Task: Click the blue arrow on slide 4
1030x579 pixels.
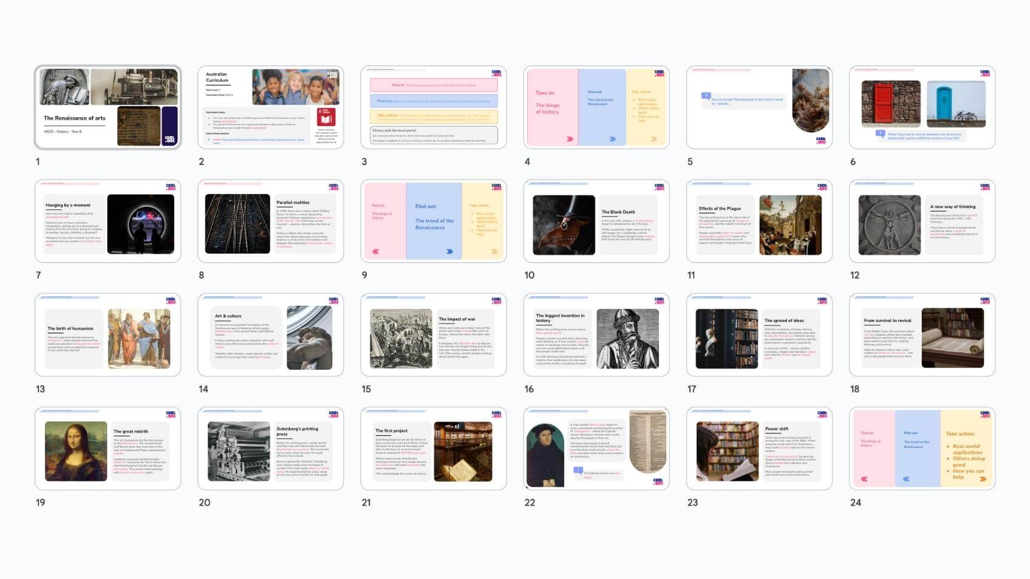Action: pos(612,139)
